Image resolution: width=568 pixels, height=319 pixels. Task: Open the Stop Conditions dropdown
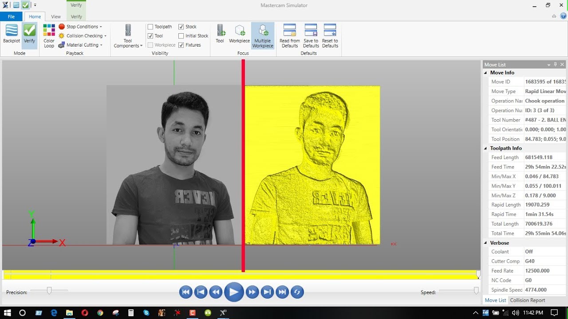(81, 27)
